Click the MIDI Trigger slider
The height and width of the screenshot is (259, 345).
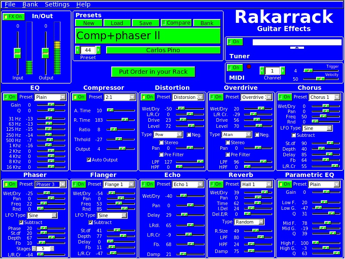321,71
